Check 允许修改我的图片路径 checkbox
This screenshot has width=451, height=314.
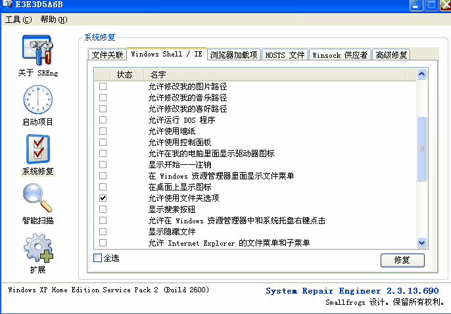click(103, 86)
